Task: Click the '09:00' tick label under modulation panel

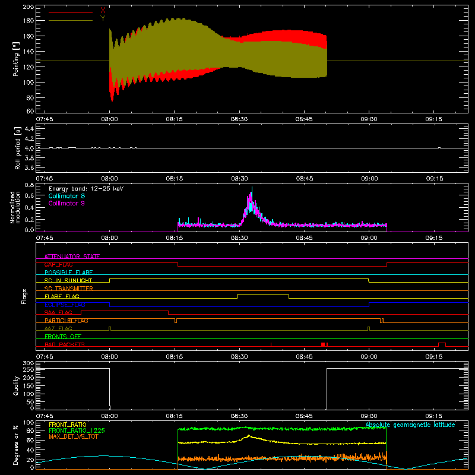Action: 369,238
